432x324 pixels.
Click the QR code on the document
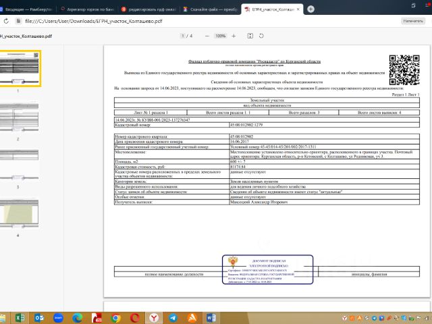tap(404, 70)
